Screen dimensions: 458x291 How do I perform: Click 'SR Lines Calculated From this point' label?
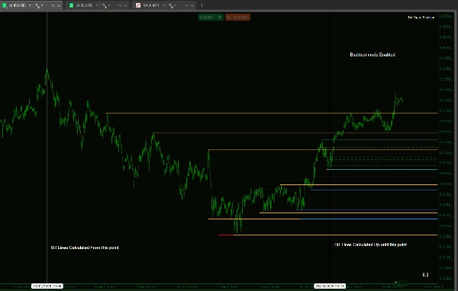point(85,248)
